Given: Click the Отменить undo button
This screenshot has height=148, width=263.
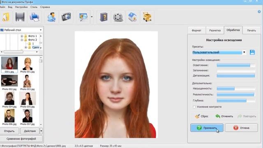Looking at the screenshot, I should (x=224, y=116).
